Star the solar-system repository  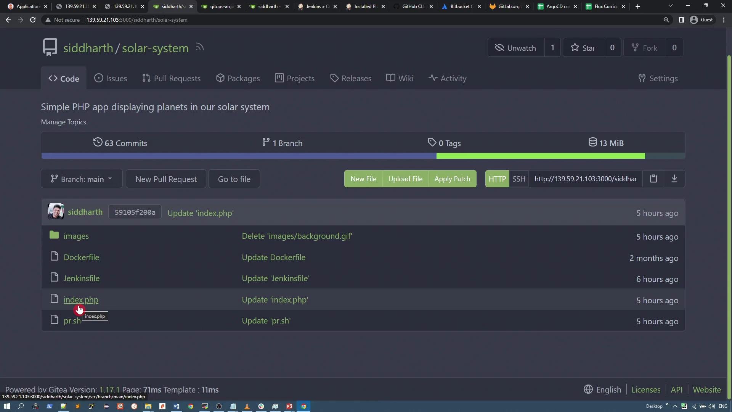click(x=583, y=48)
